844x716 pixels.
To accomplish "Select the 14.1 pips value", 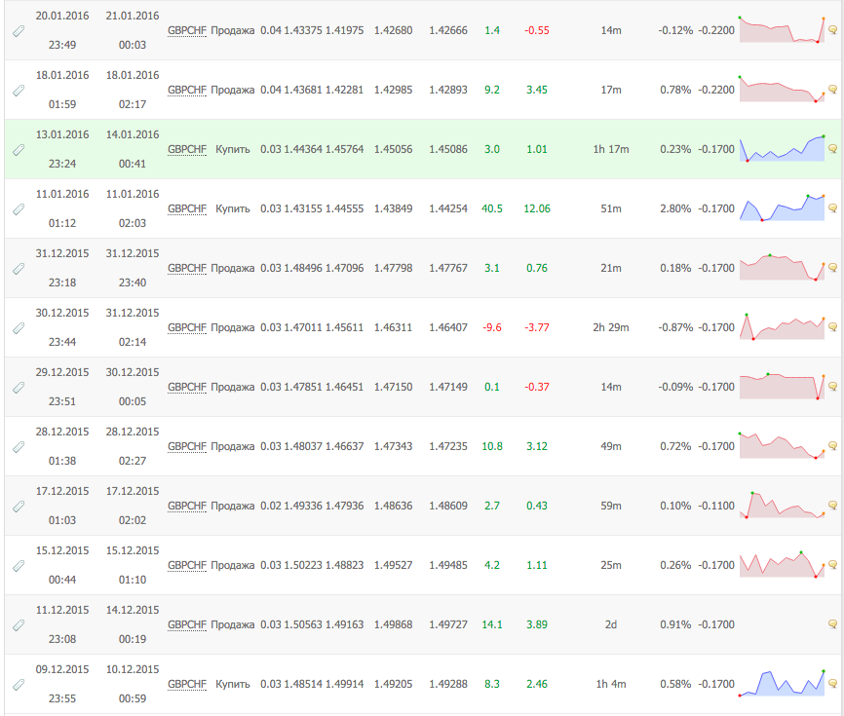I will [x=492, y=624].
